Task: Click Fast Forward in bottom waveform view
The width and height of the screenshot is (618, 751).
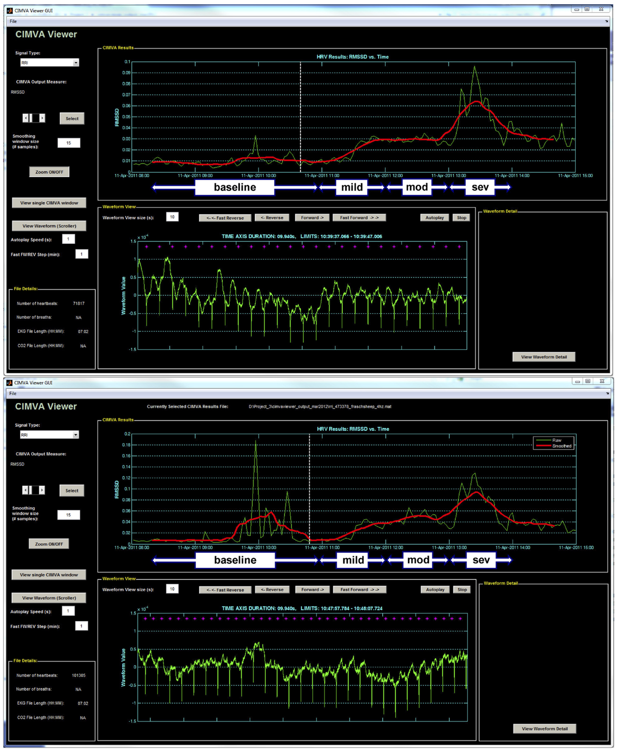Action: [x=359, y=590]
